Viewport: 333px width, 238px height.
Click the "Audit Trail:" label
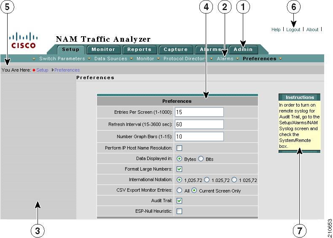[161, 201]
